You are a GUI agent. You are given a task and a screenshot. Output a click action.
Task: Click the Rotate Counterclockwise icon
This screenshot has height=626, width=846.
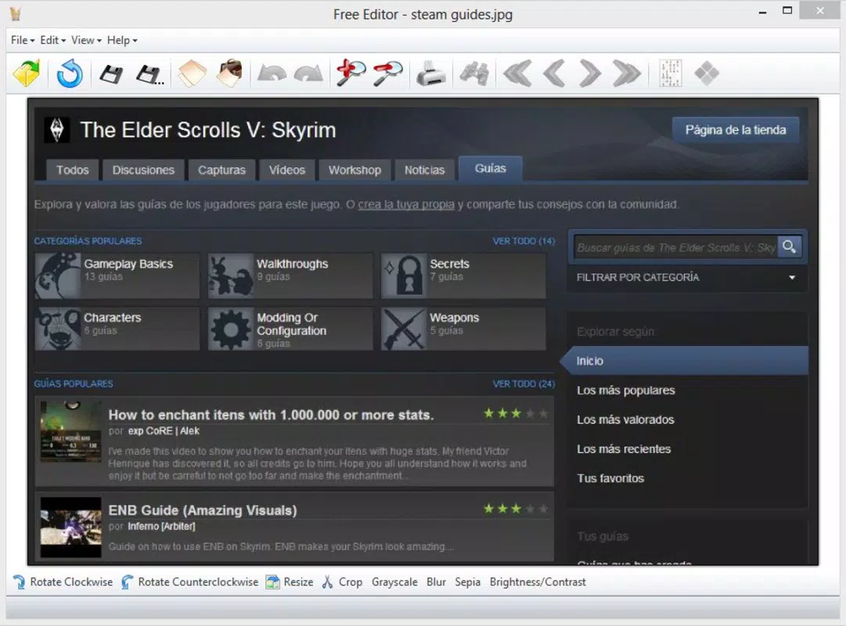coord(128,581)
